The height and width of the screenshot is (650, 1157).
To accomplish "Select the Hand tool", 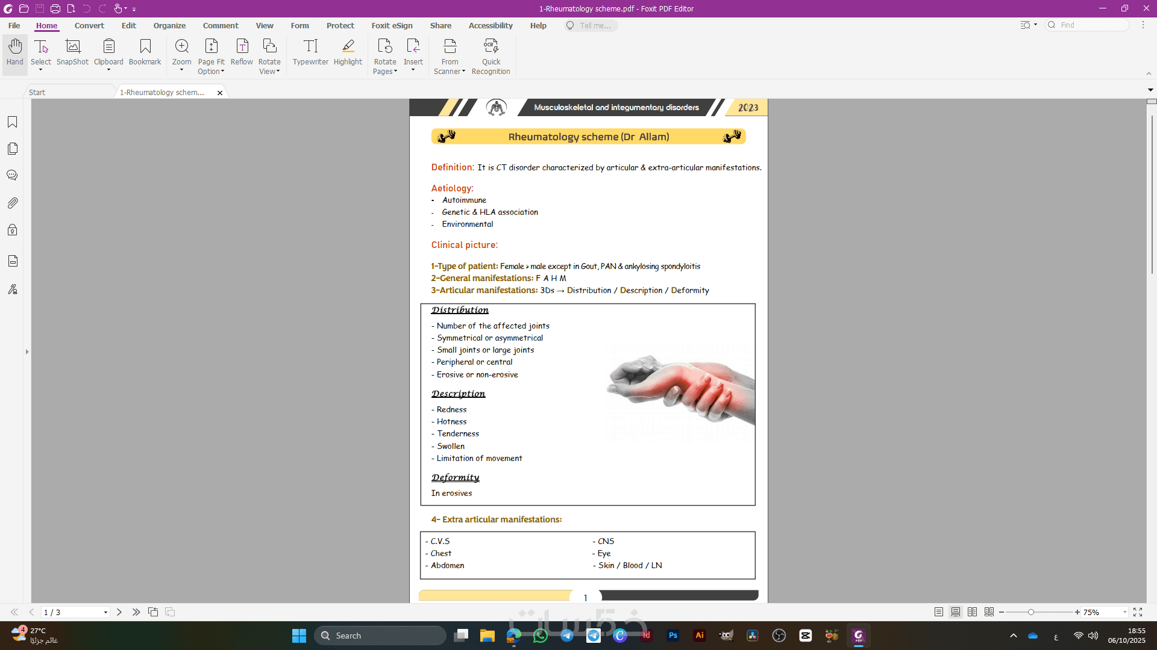I will coord(14,52).
